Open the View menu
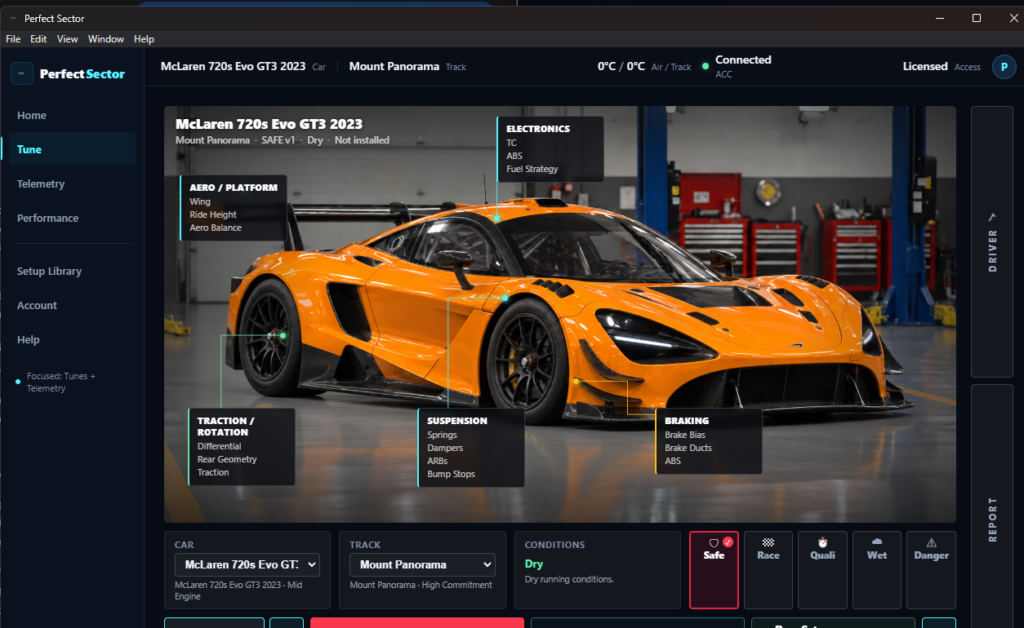Image resolution: width=1024 pixels, height=628 pixels. [x=68, y=39]
